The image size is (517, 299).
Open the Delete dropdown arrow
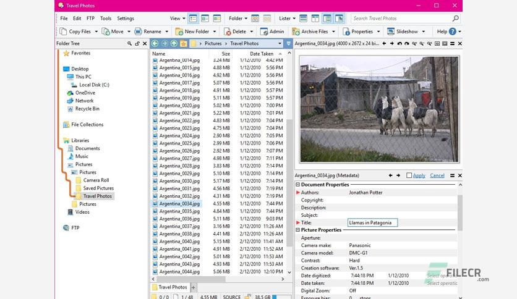[x=252, y=32]
